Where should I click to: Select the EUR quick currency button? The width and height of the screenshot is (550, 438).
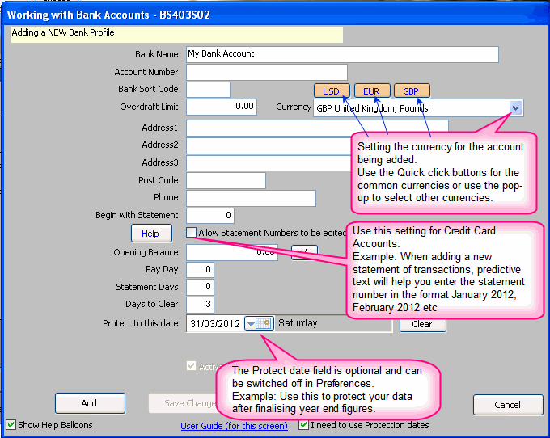pyautogui.click(x=371, y=91)
